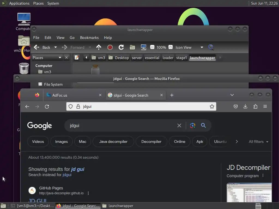The image size is (279, 209).
Task: Open the File menu in file manager
Action: (x=36, y=38)
